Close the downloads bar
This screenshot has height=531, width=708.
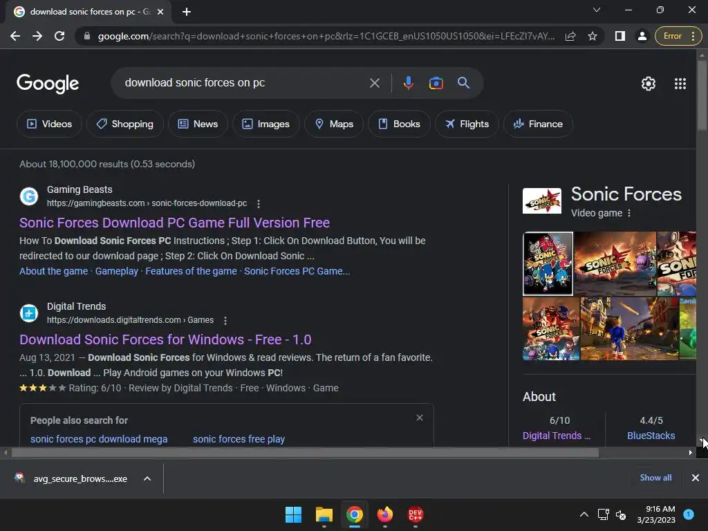[x=696, y=478]
